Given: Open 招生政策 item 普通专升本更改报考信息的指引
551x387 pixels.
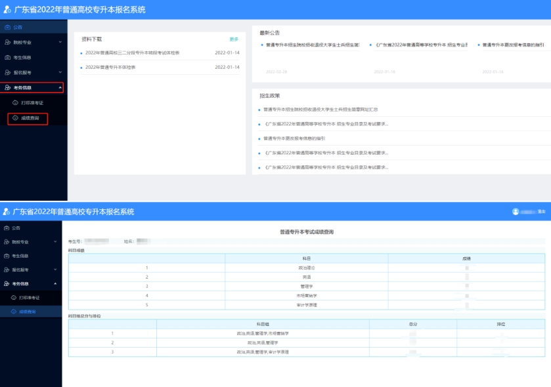Looking at the screenshot, I should pyautogui.click(x=294, y=138).
